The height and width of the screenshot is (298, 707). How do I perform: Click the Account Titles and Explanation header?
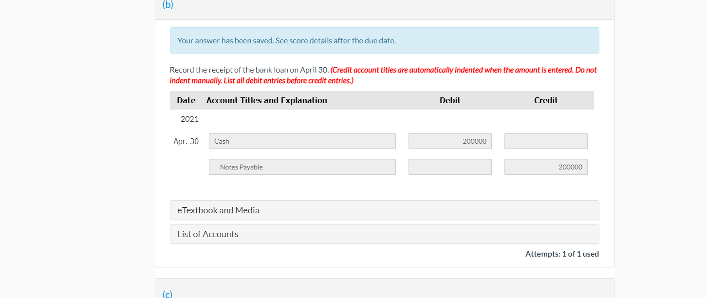(266, 100)
